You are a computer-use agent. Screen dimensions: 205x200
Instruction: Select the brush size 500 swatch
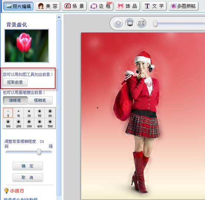(x=50, y=124)
